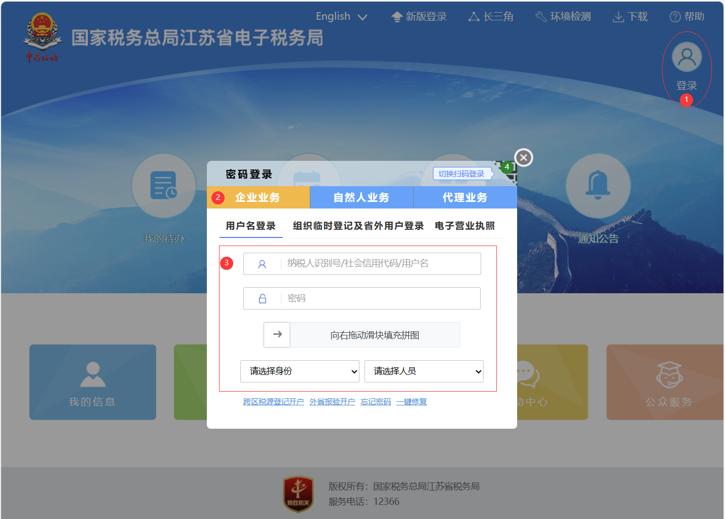This screenshot has width=725, height=519.
Task: Click the 党政机关 badge in footer
Action: [x=298, y=494]
